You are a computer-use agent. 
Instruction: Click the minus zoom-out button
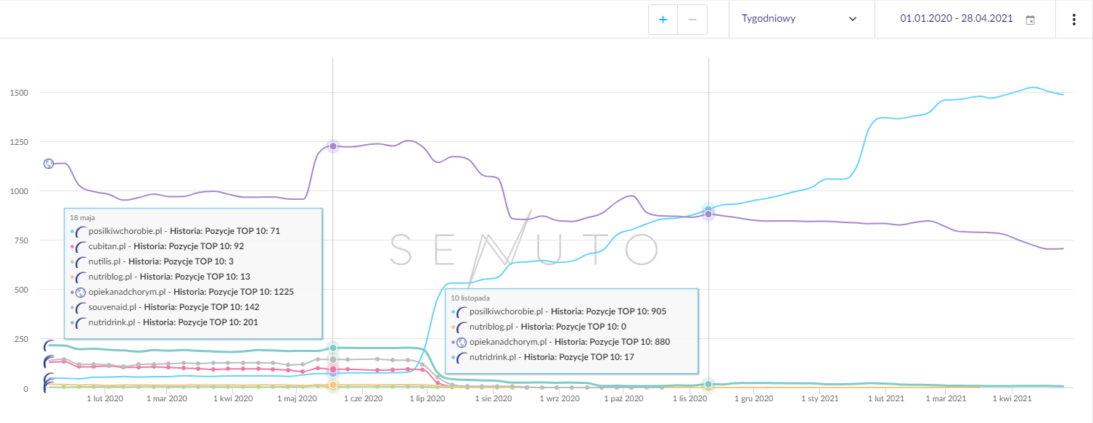(692, 20)
